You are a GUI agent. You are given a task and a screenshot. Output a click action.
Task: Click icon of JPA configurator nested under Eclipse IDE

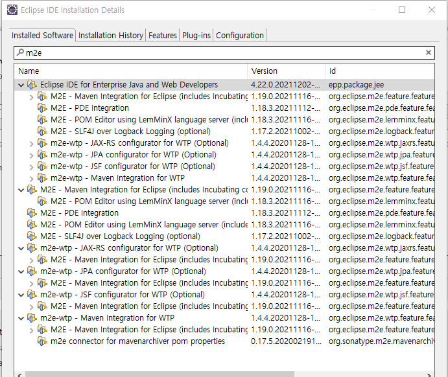42,155
